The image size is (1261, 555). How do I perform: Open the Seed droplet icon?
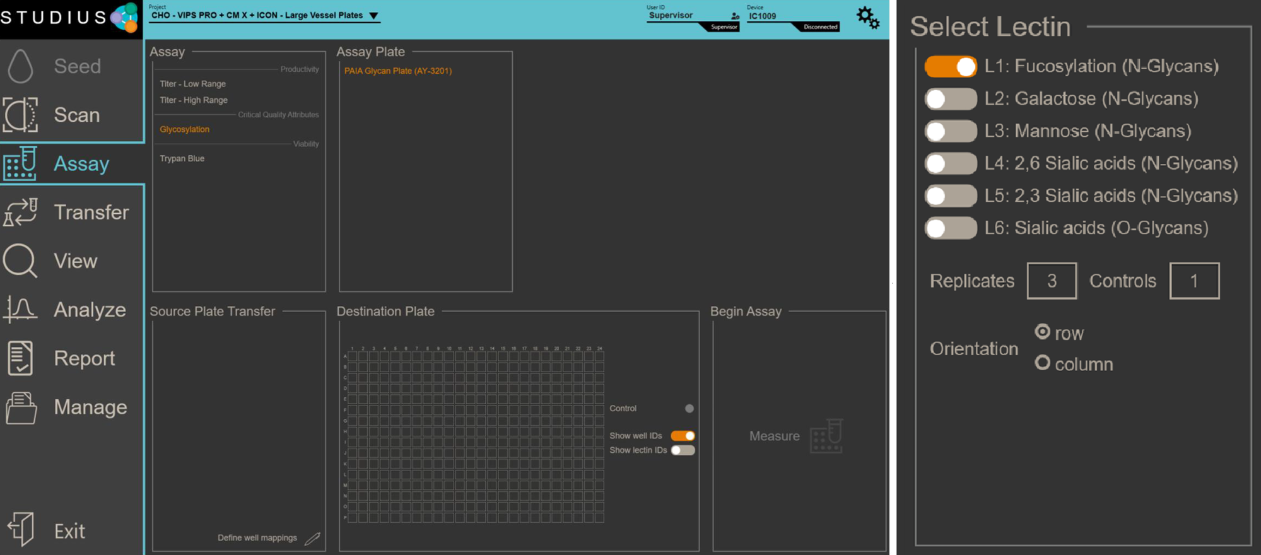click(20, 66)
